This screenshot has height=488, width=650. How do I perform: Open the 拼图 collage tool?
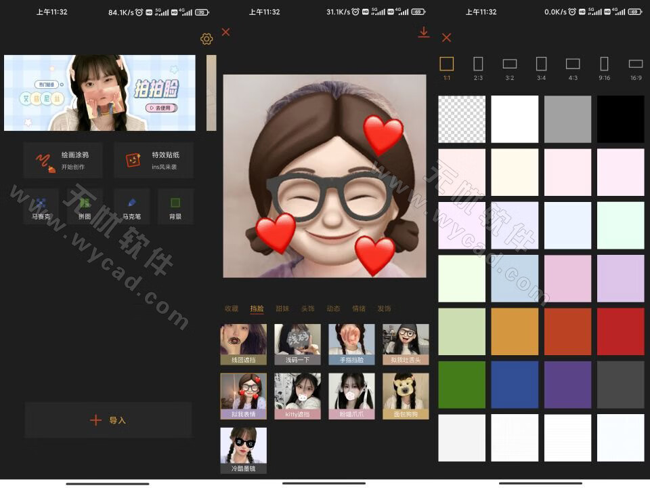85,206
